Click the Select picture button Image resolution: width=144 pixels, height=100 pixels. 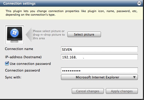point(84,34)
